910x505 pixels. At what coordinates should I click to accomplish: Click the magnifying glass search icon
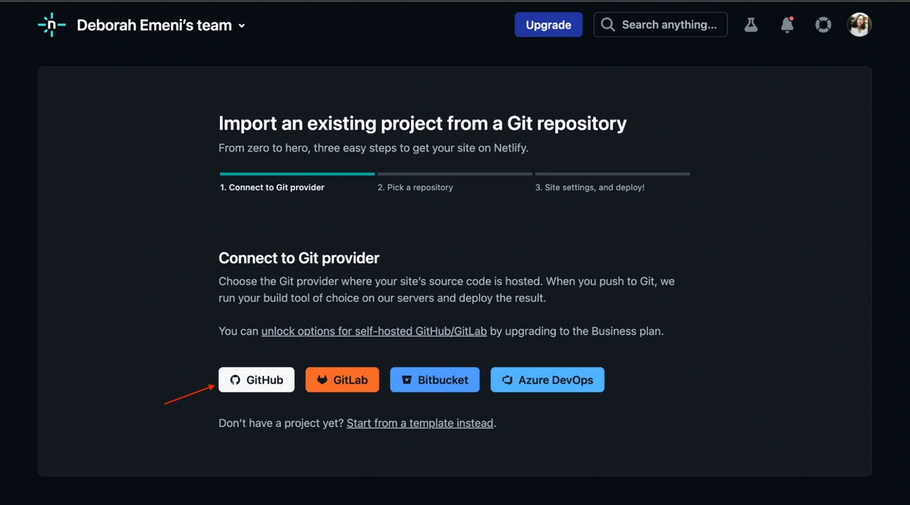(x=608, y=25)
